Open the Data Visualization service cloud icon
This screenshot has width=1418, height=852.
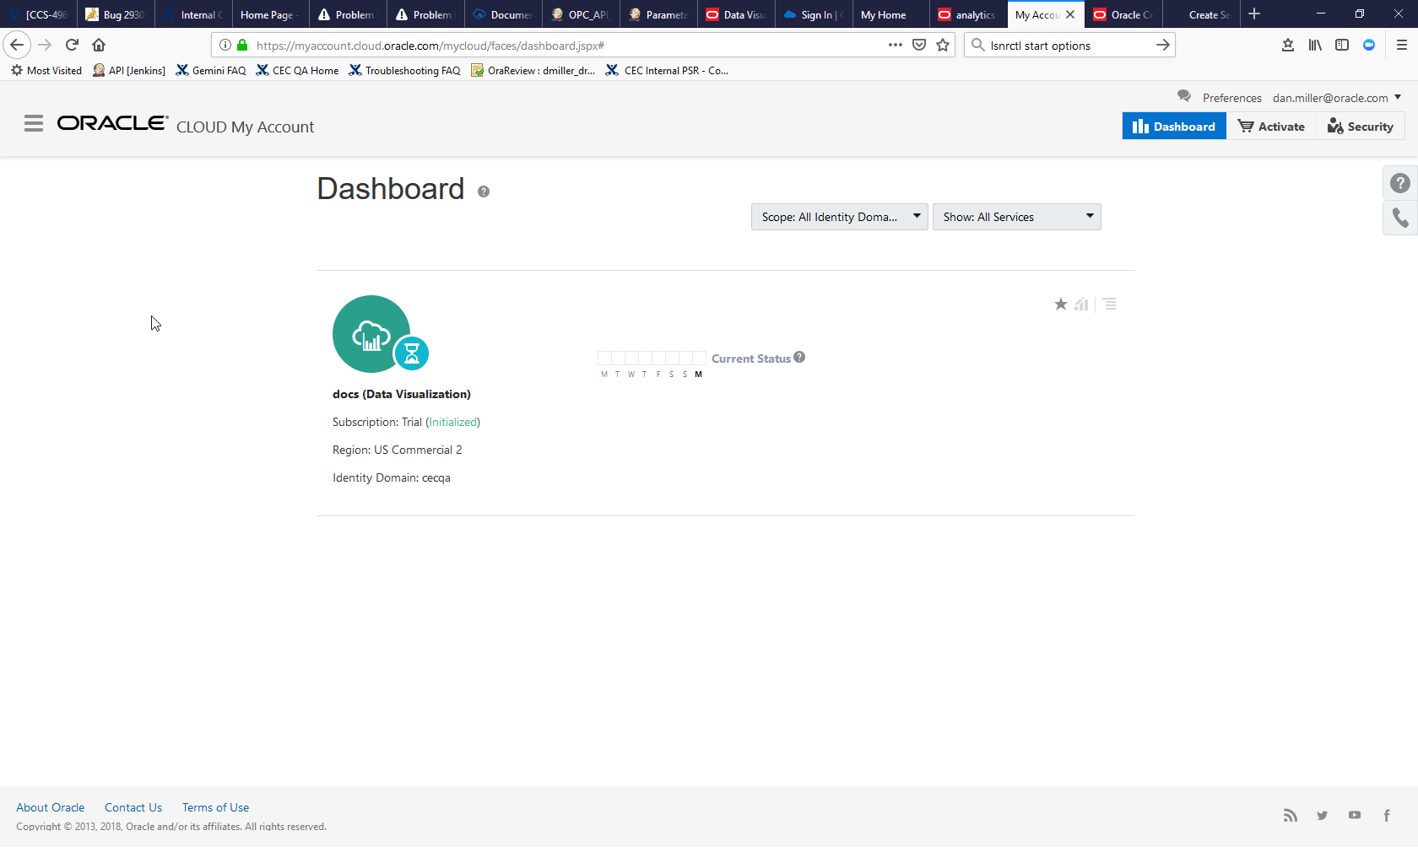click(371, 334)
